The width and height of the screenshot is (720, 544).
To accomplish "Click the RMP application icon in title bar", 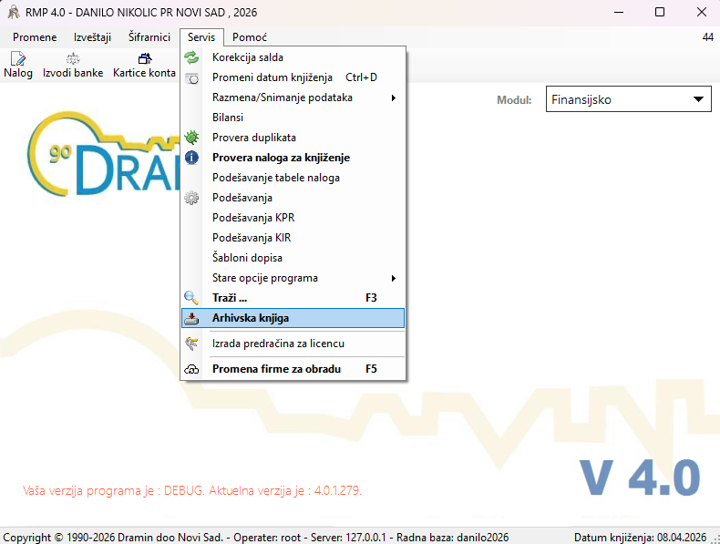I will pyautogui.click(x=14, y=12).
